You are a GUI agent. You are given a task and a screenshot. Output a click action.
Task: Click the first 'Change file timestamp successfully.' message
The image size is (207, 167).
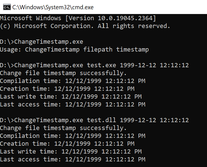63,73
